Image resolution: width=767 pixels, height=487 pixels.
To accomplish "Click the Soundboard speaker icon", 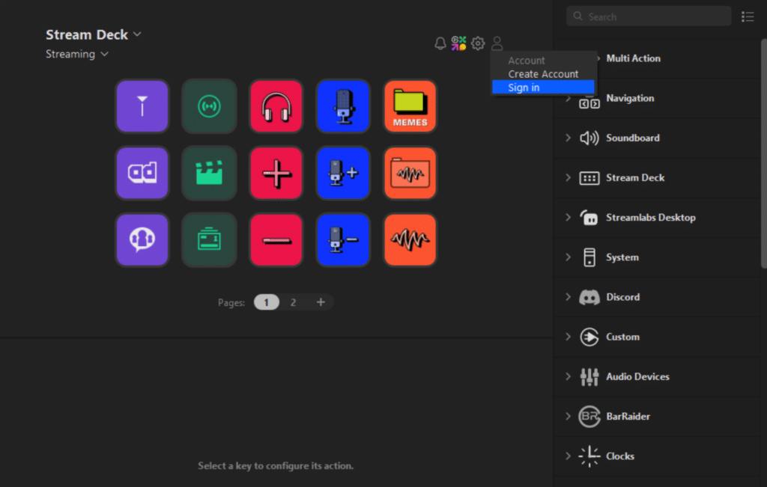I will coord(589,138).
